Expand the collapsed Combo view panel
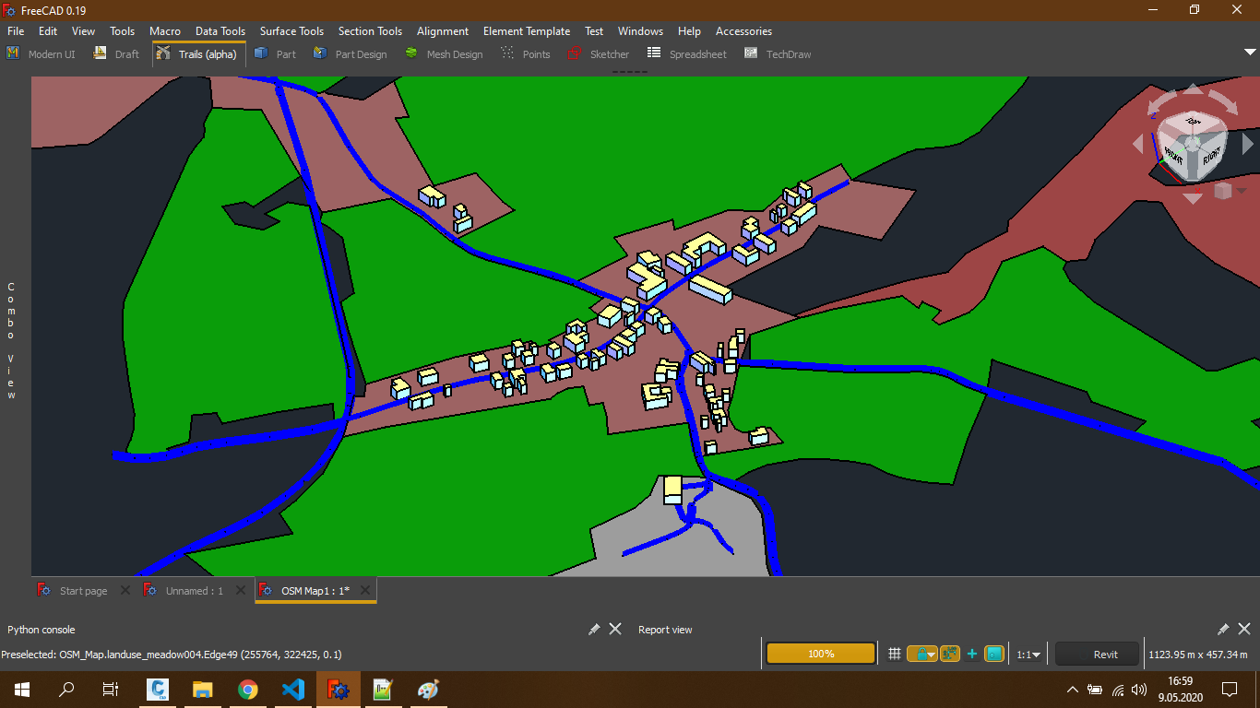Viewport: 1260px width, 708px height. (x=12, y=341)
